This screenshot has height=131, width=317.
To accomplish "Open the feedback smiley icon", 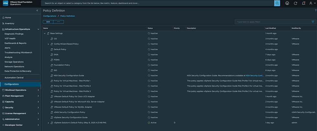I will [287, 3].
